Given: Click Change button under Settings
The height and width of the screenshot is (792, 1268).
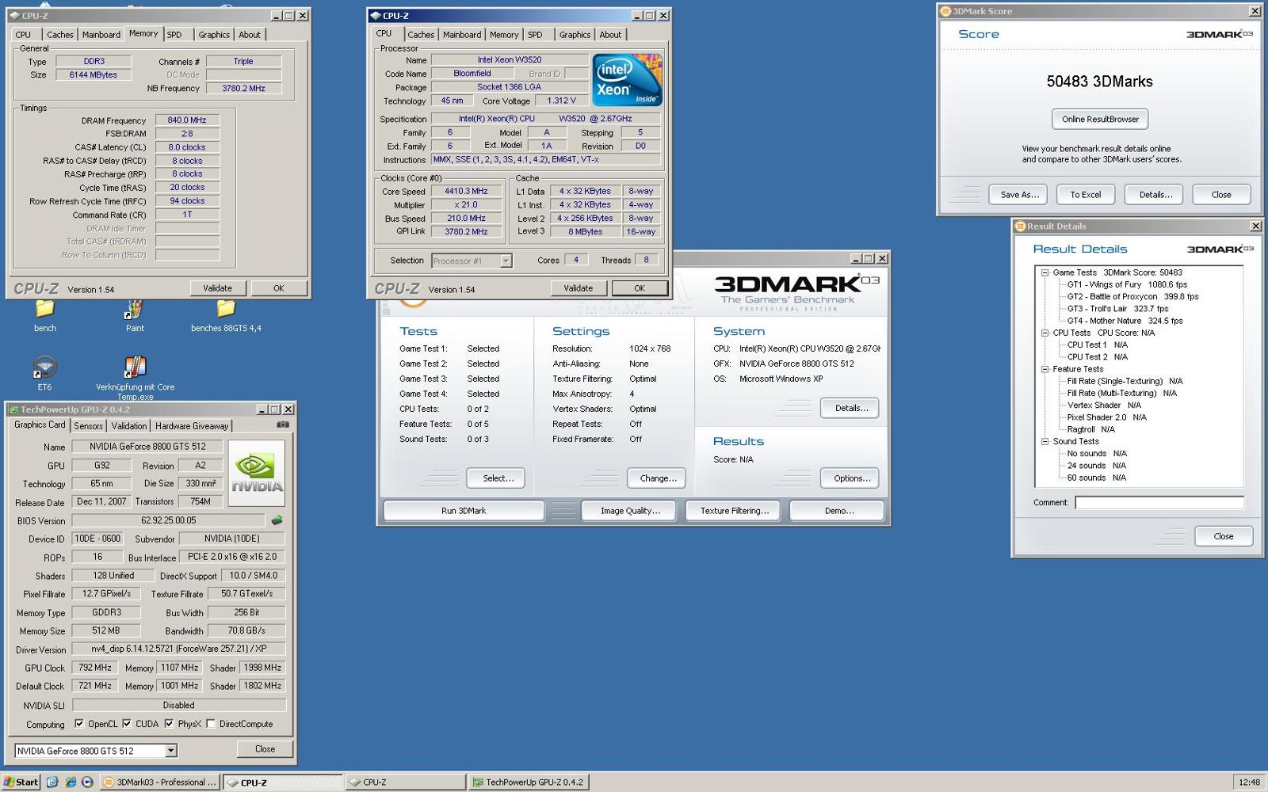Looking at the screenshot, I should point(658,478).
